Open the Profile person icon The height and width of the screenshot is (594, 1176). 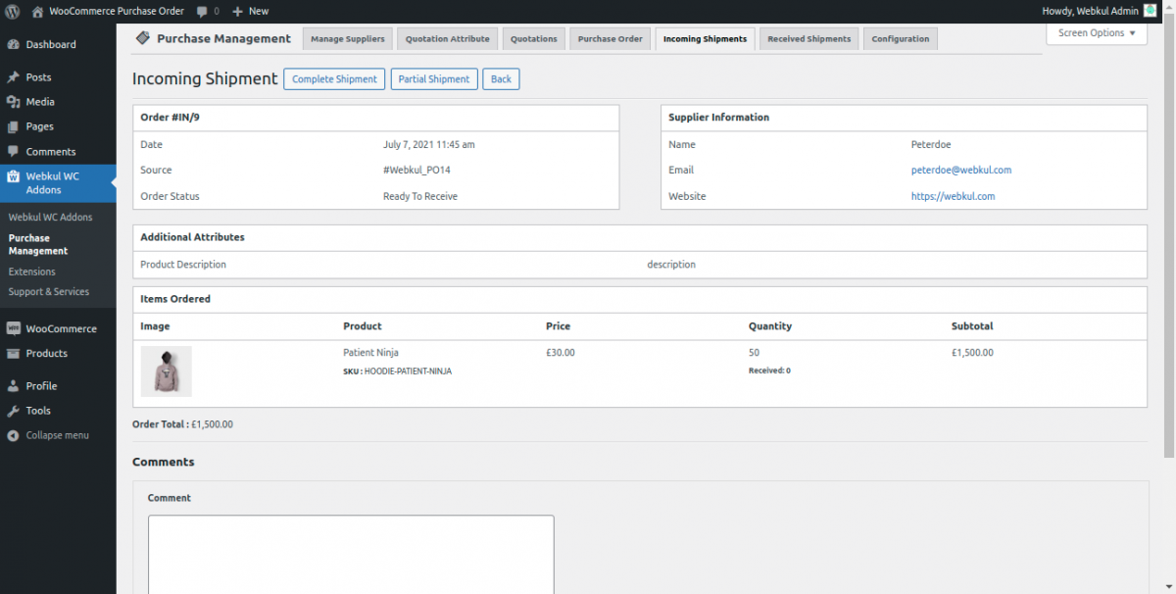pos(14,385)
